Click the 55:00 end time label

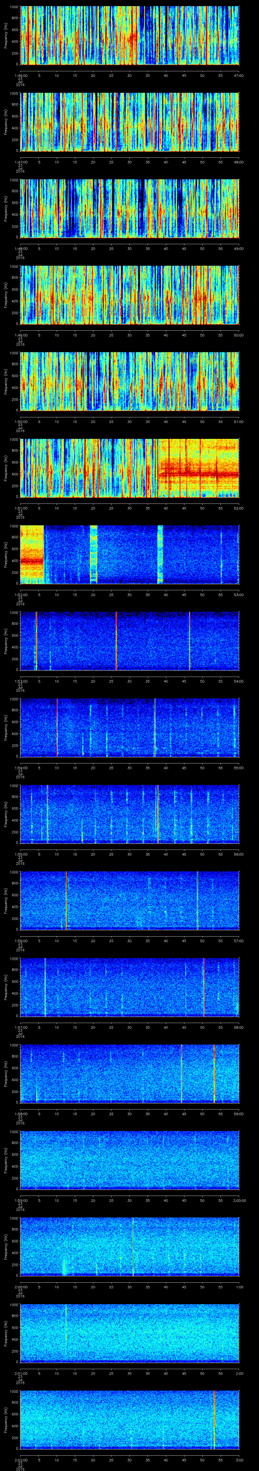pos(239,767)
